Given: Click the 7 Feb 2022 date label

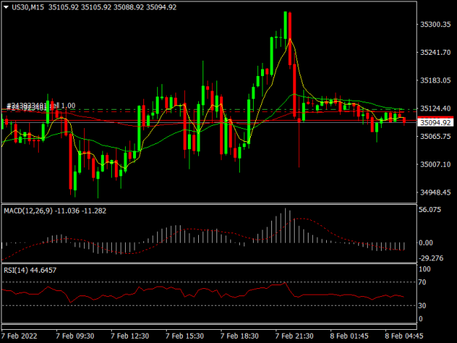Looking at the screenshot, I should tap(19, 336).
